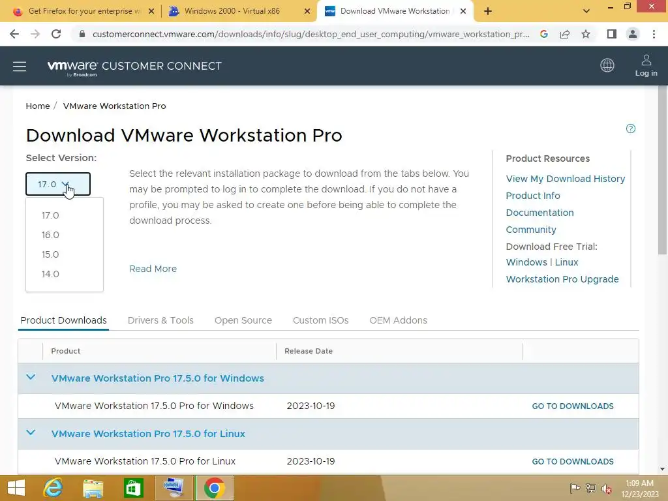Click GO TO DOWNLOADS for Windows
668x501 pixels.
pyautogui.click(x=573, y=406)
